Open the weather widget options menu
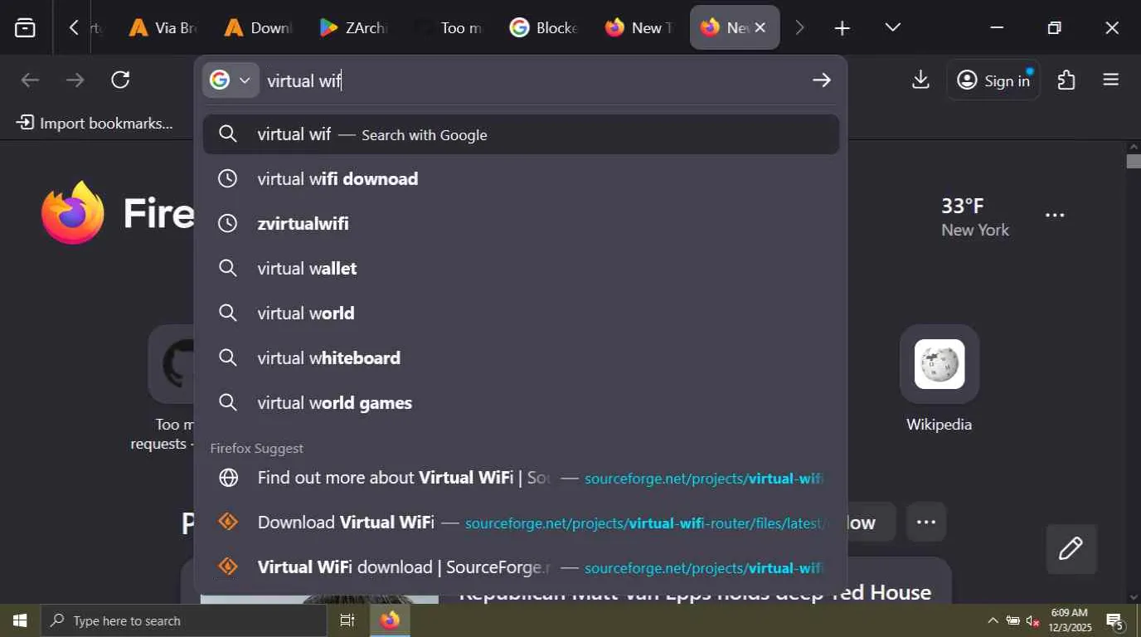 pyautogui.click(x=1054, y=215)
